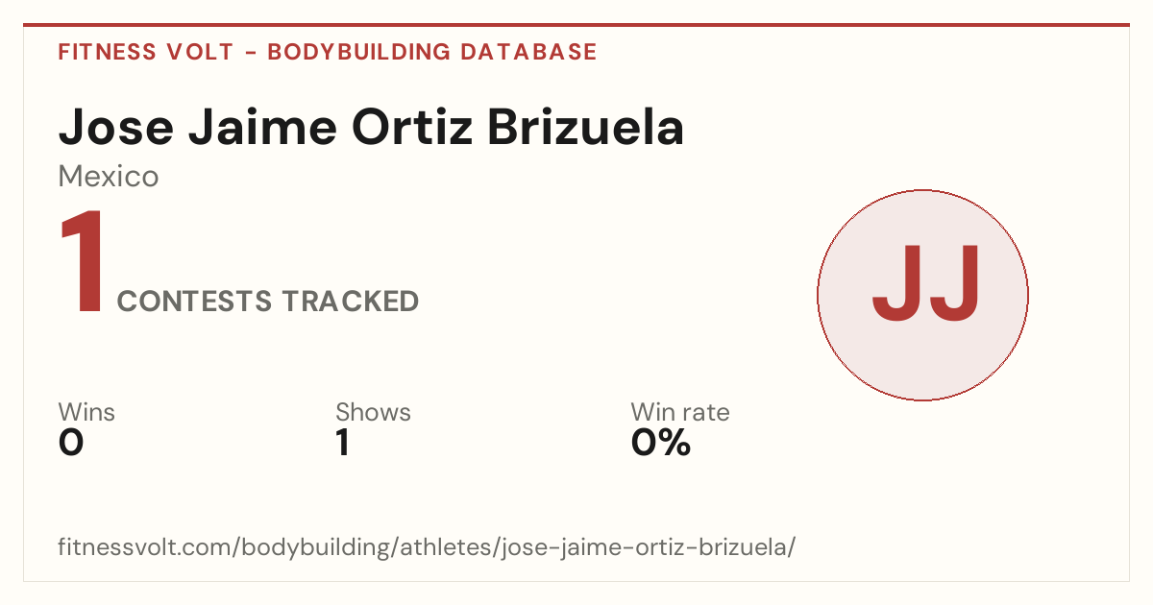
Task: Select the surname Ortiz Brizuela in the title
Action: click(518, 128)
